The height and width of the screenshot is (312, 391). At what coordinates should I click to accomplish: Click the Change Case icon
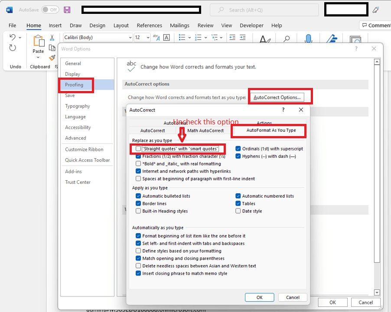156,37
